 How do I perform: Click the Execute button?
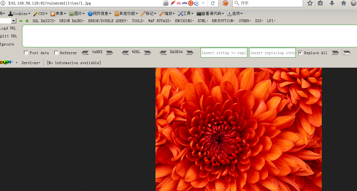pyautogui.click(x=7, y=44)
